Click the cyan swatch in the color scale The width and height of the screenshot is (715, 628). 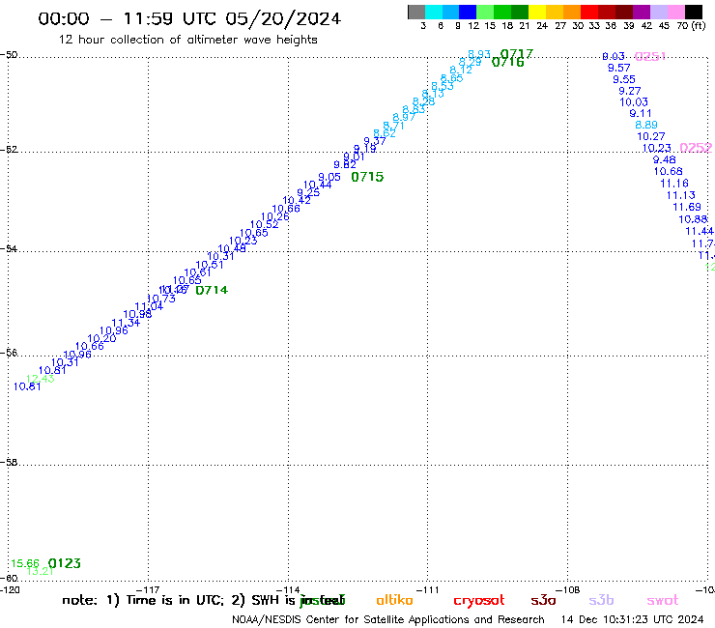(433, 12)
